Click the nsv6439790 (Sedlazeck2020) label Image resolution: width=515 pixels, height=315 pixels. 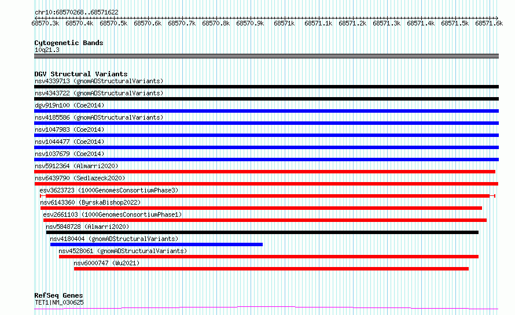(80, 178)
